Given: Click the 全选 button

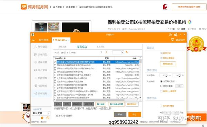Looking at the screenshot, I should point(58,104).
